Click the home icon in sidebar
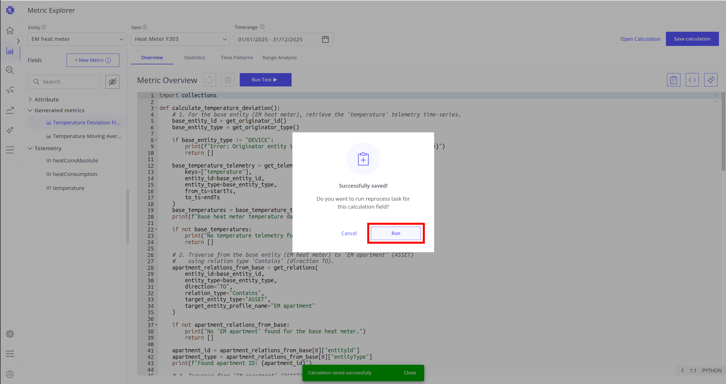 coord(10,30)
